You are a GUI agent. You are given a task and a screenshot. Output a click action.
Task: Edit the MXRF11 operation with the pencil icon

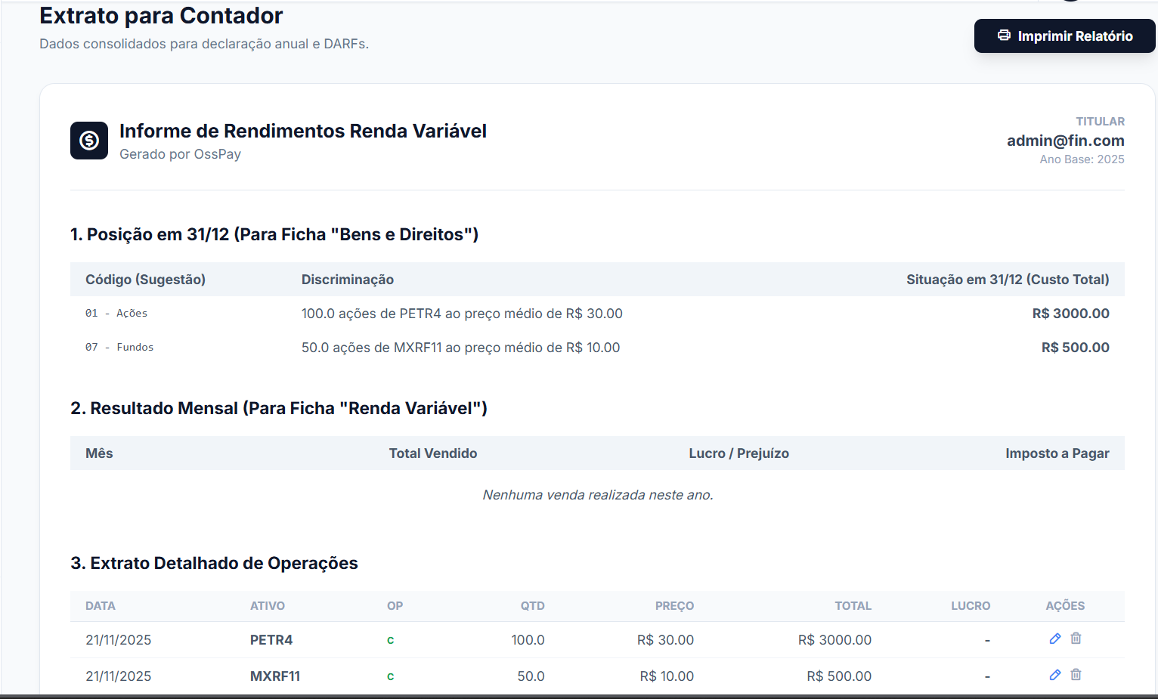[x=1055, y=675]
